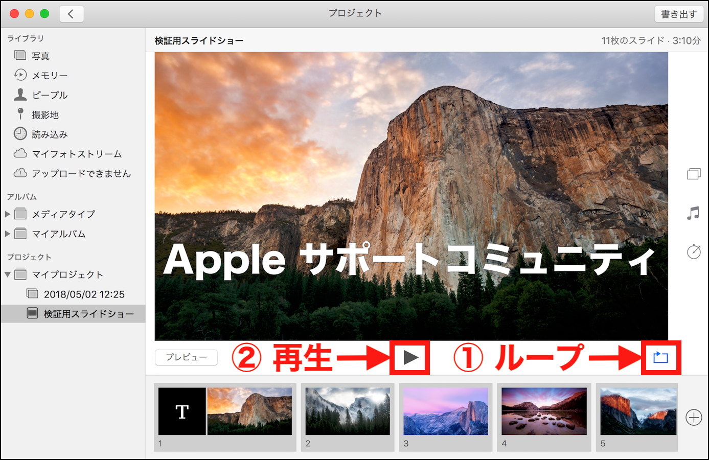Expand the マイアルバム disclosure triangle
This screenshot has height=460, width=709.
pyautogui.click(x=8, y=234)
